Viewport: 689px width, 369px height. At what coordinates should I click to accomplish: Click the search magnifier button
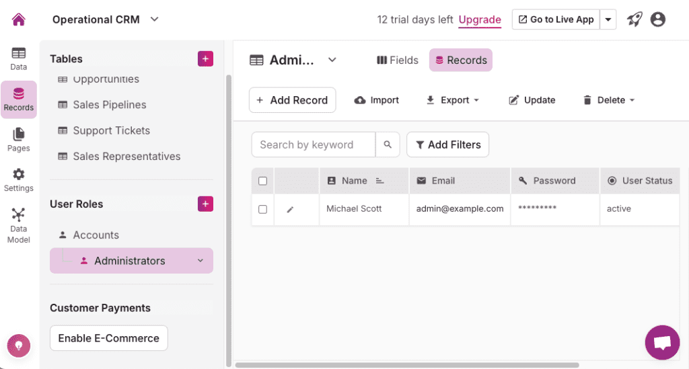(388, 145)
